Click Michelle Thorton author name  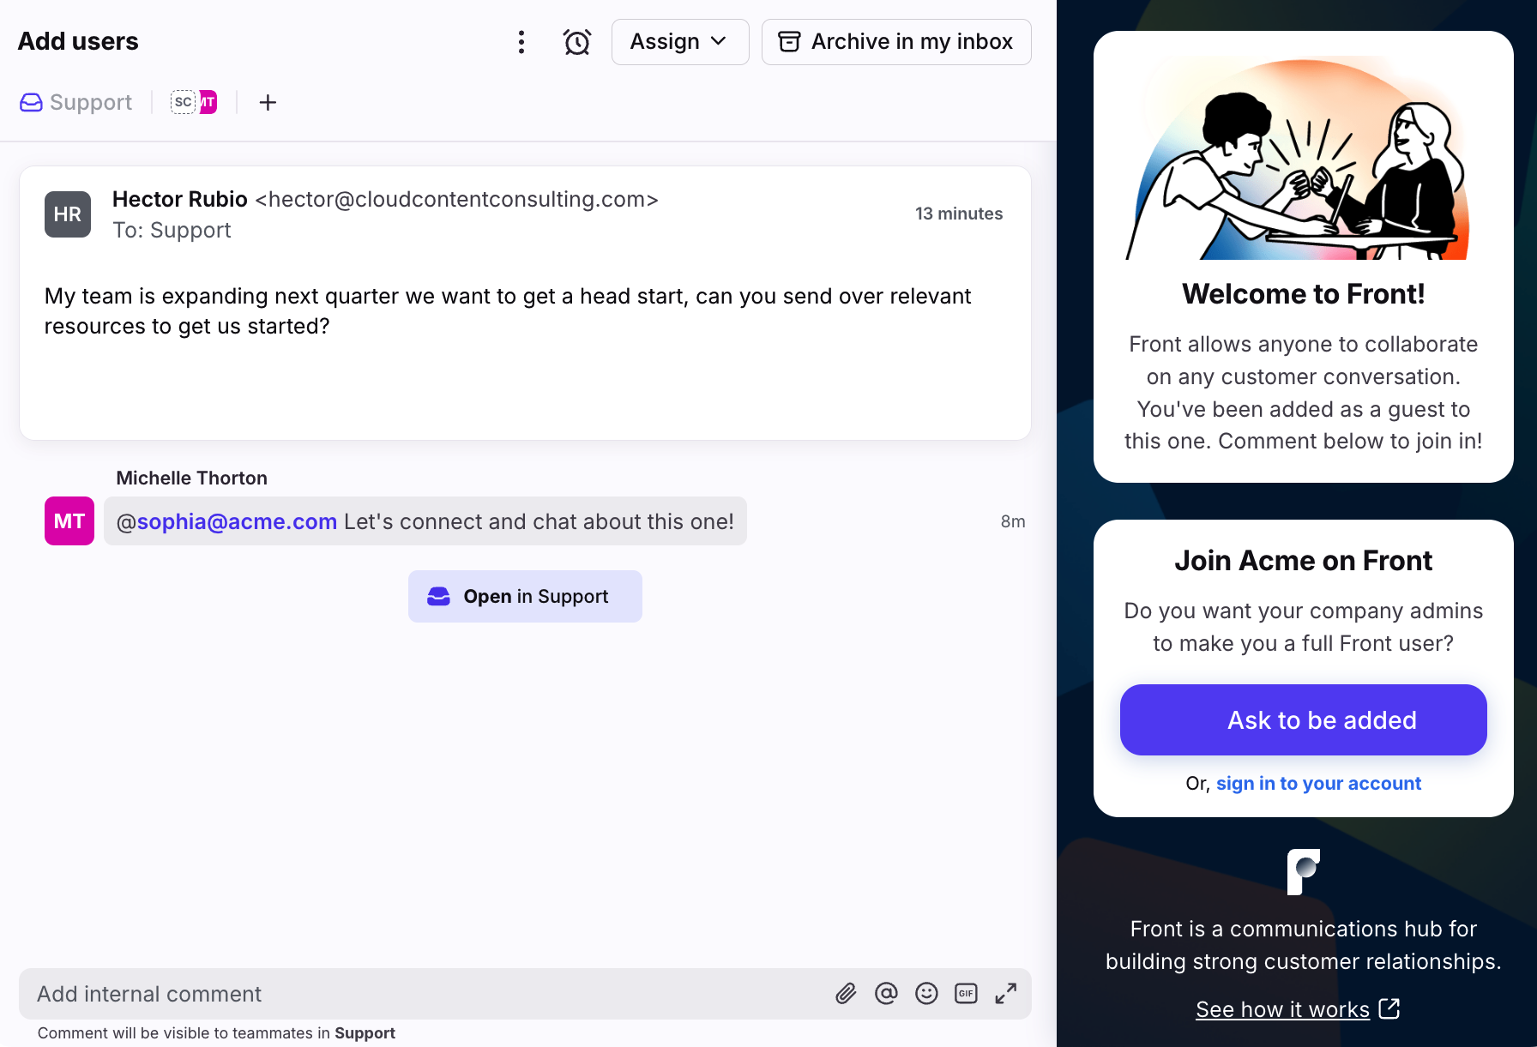(191, 478)
